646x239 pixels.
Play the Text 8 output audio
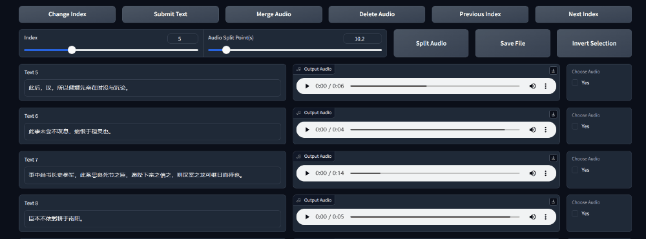point(307,217)
